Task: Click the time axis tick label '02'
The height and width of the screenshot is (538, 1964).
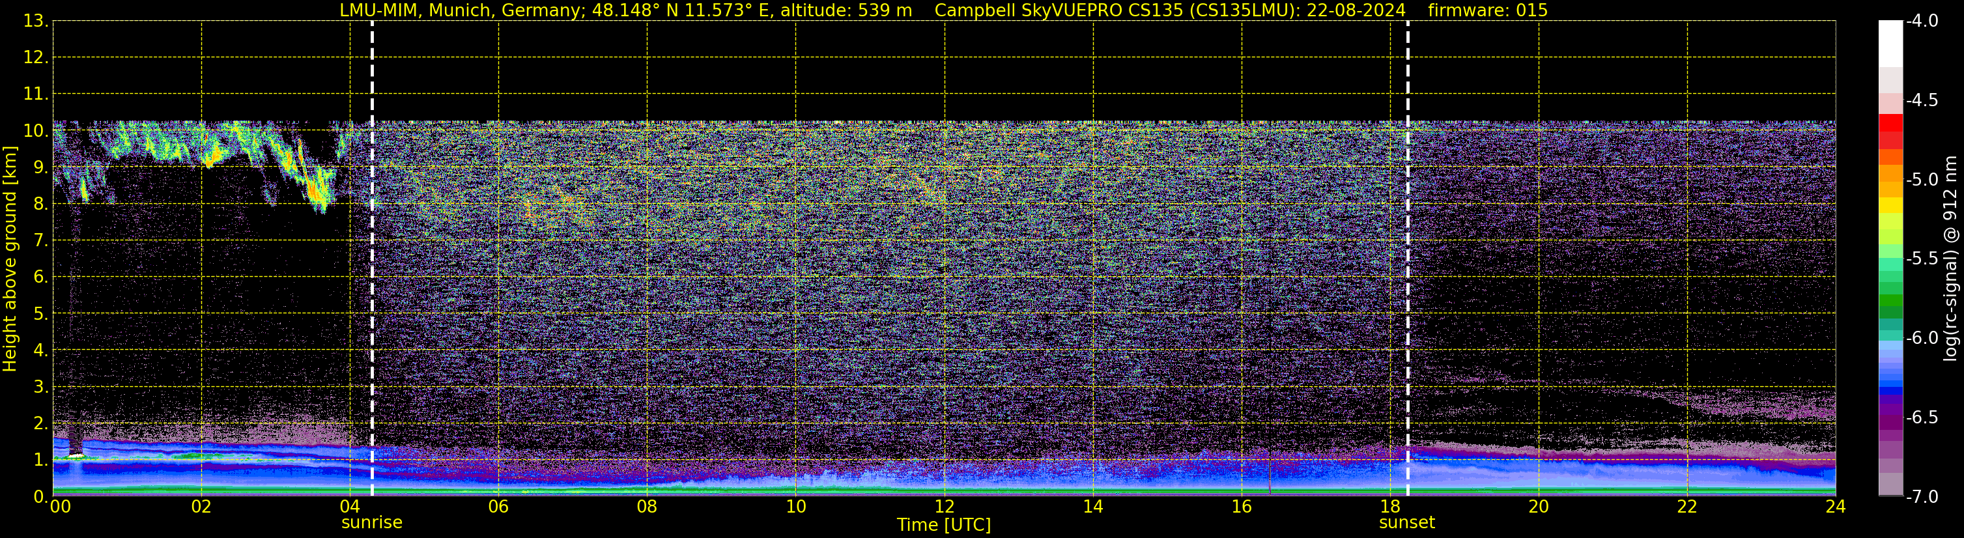Action: click(201, 507)
